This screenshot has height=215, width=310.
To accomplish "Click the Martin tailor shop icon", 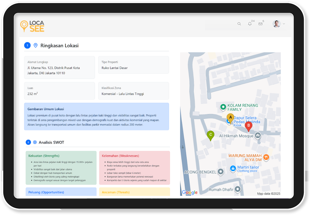I will [233, 168].
